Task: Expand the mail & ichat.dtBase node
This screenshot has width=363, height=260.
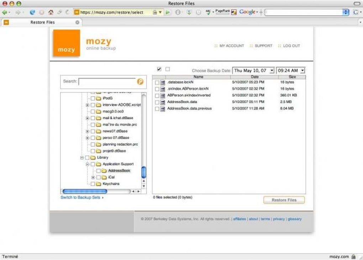Action: click(87, 118)
